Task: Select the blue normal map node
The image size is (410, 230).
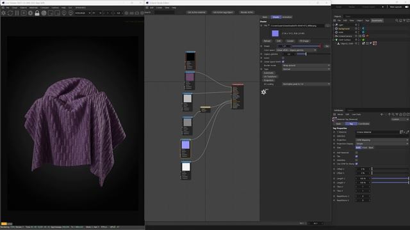Action: pos(185,149)
